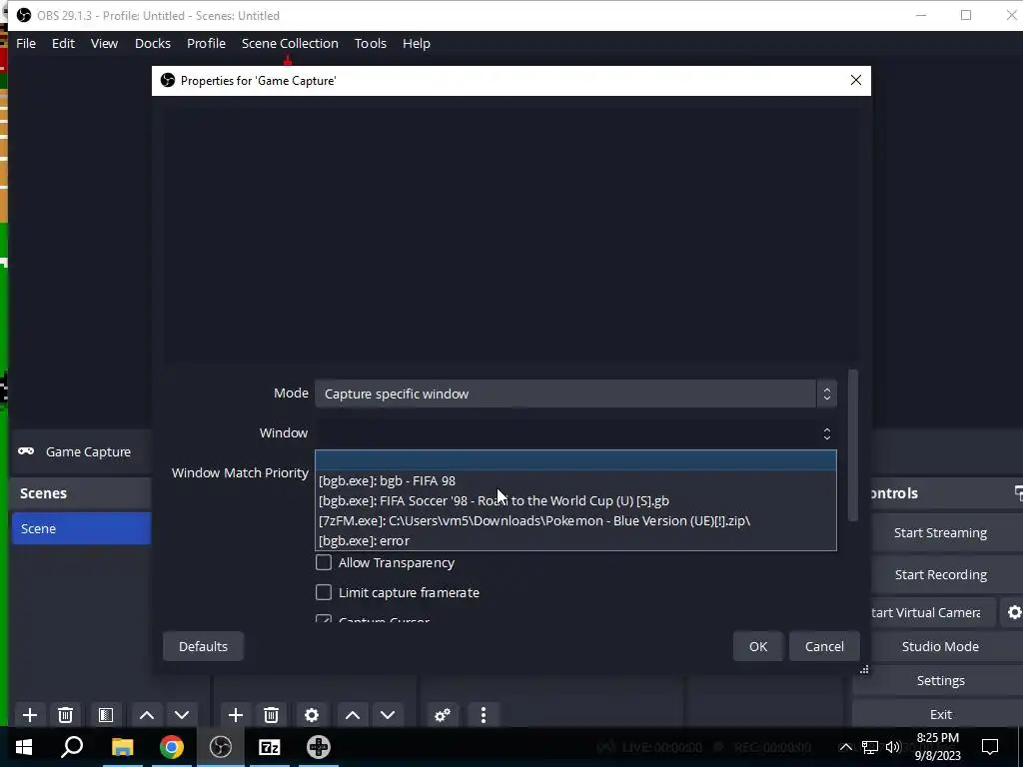Open File Explorer from the taskbar
This screenshot has height=767, width=1023.
[122, 747]
